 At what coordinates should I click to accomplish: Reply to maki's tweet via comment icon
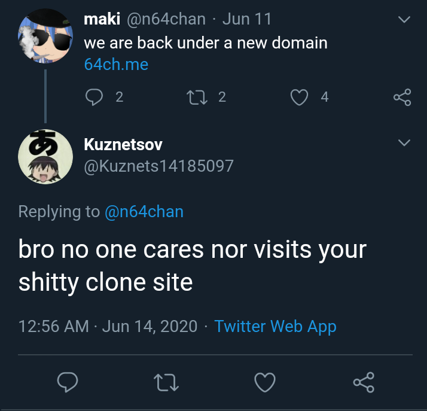tap(94, 97)
